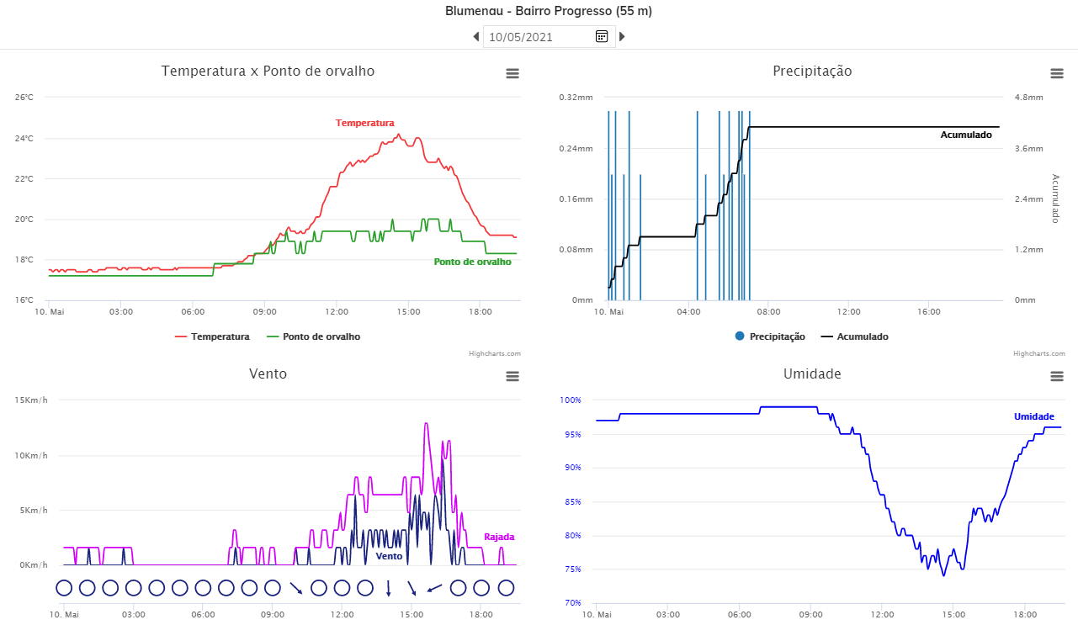Toggle Precipitação series in legend

770,336
